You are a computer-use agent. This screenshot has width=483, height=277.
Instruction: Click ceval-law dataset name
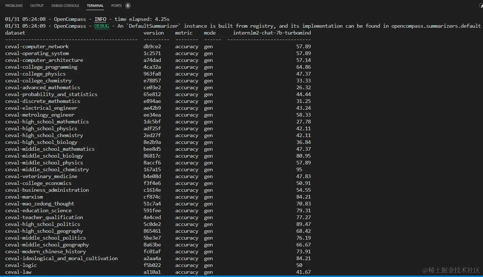coord(18,272)
